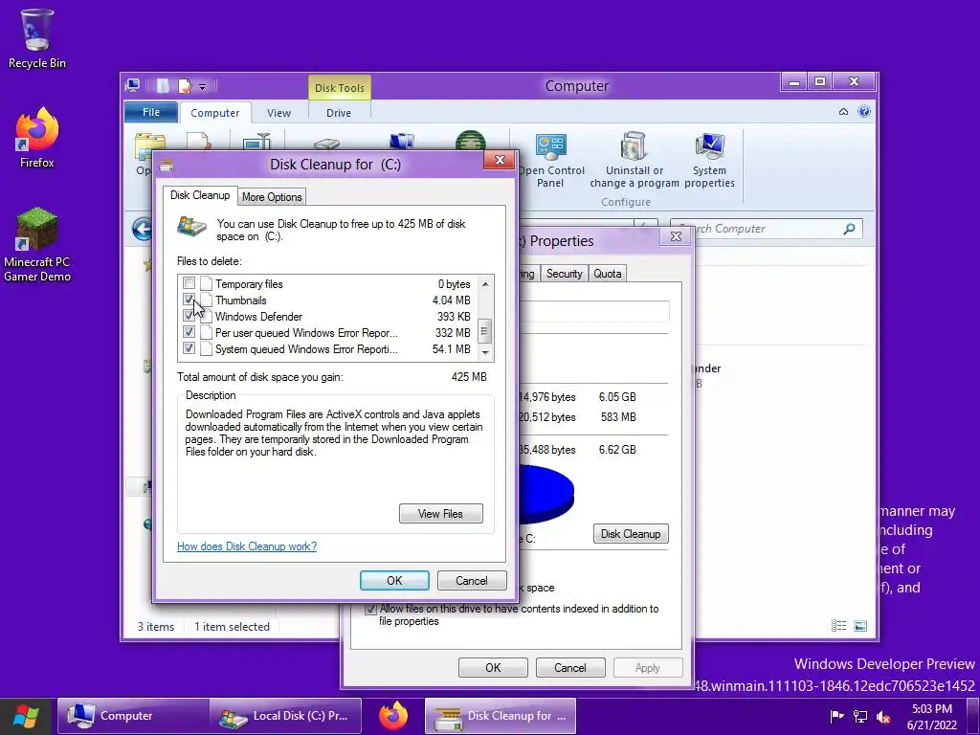This screenshot has width=980, height=735.
Task: Click OK in the Disk Cleanup dialog
Action: tap(394, 581)
